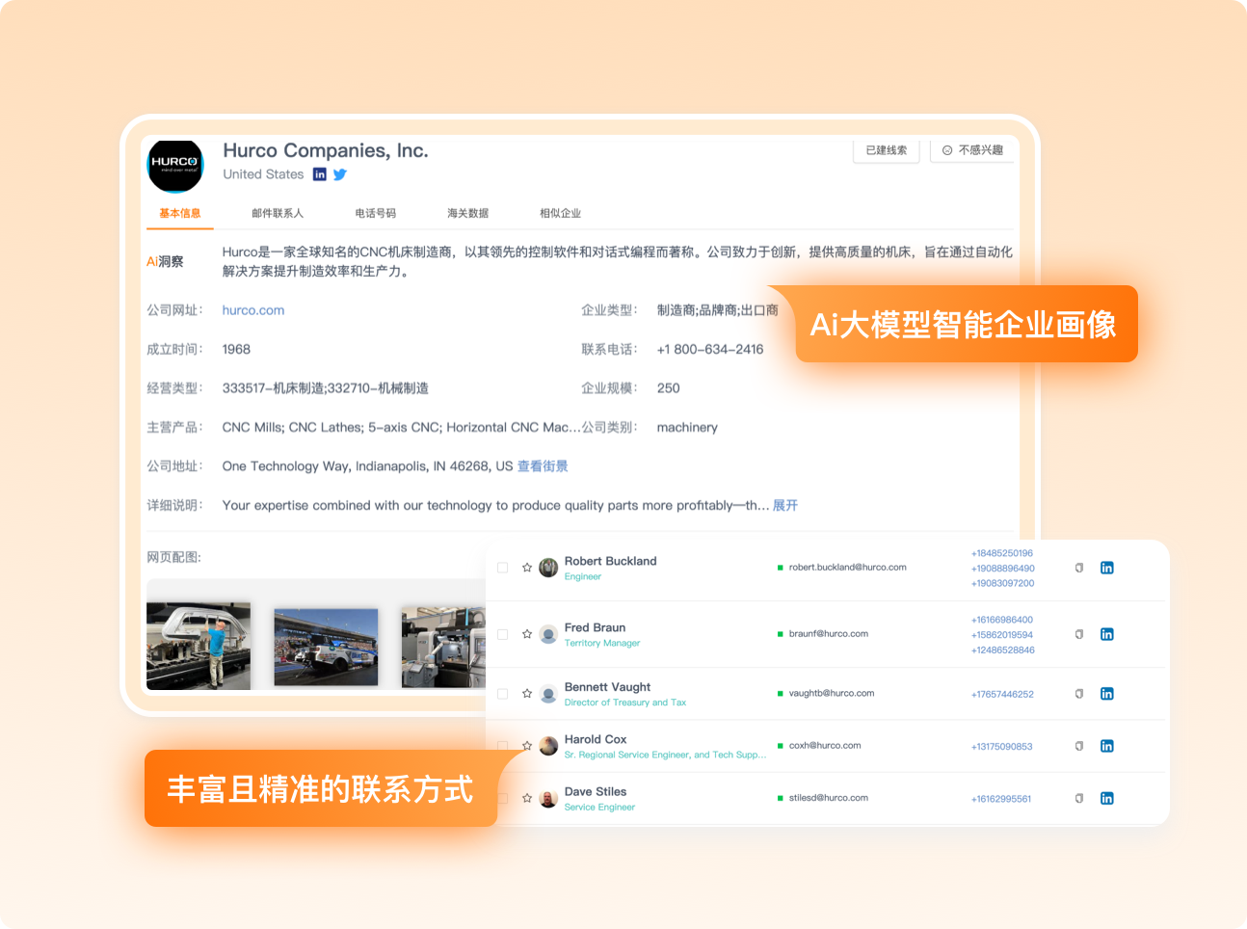Star Fred Braun as favorite
Screen dimensions: 1247x929
(x=527, y=634)
